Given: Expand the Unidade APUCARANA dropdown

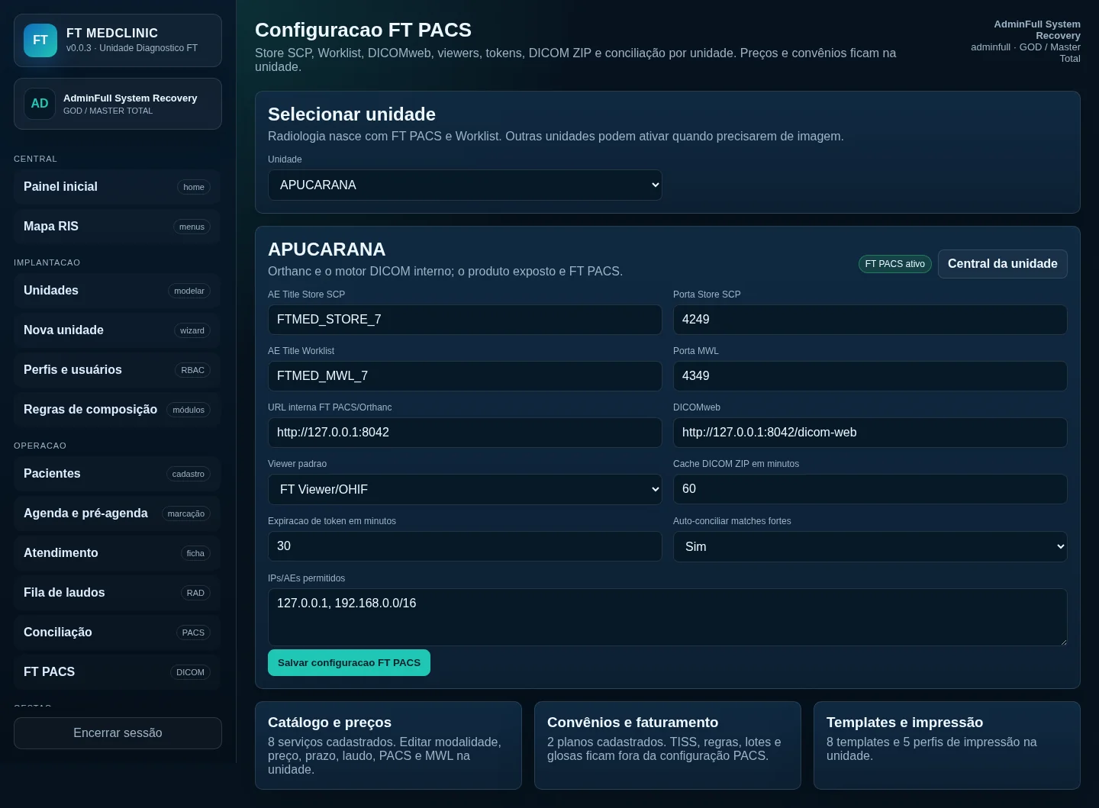Looking at the screenshot, I should coord(465,185).
